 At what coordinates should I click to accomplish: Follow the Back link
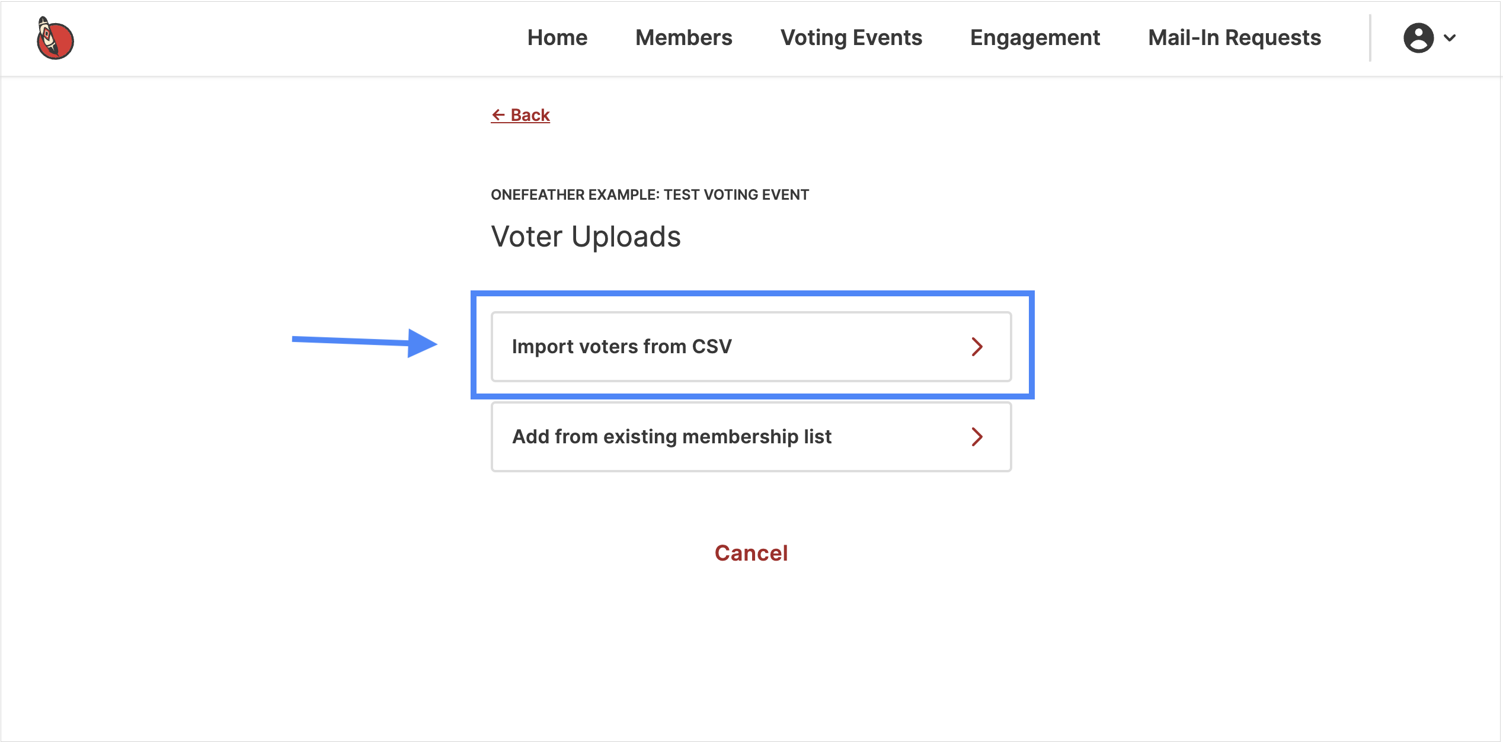pos(520,115)
